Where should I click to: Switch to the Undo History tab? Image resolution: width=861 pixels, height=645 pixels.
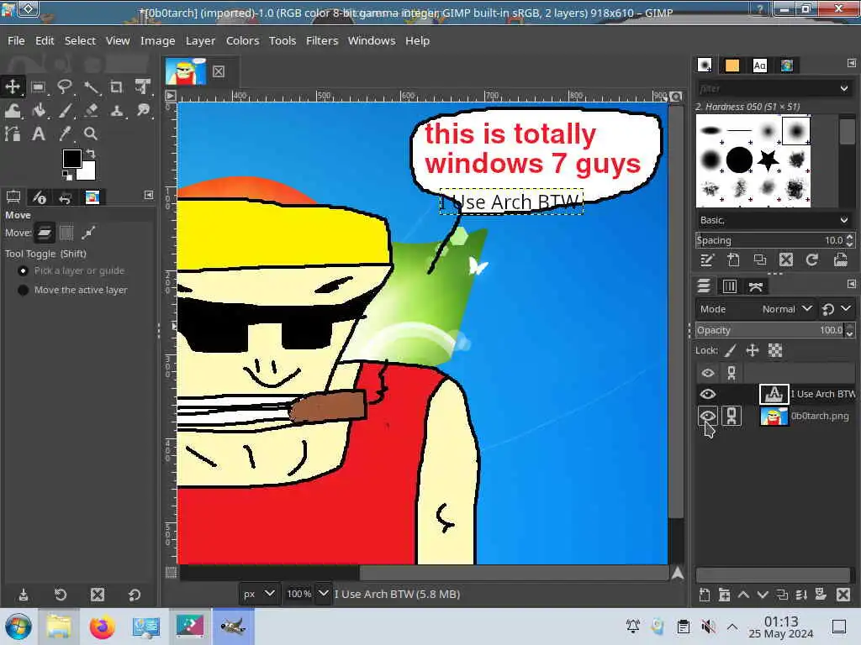tap(65, 197)
